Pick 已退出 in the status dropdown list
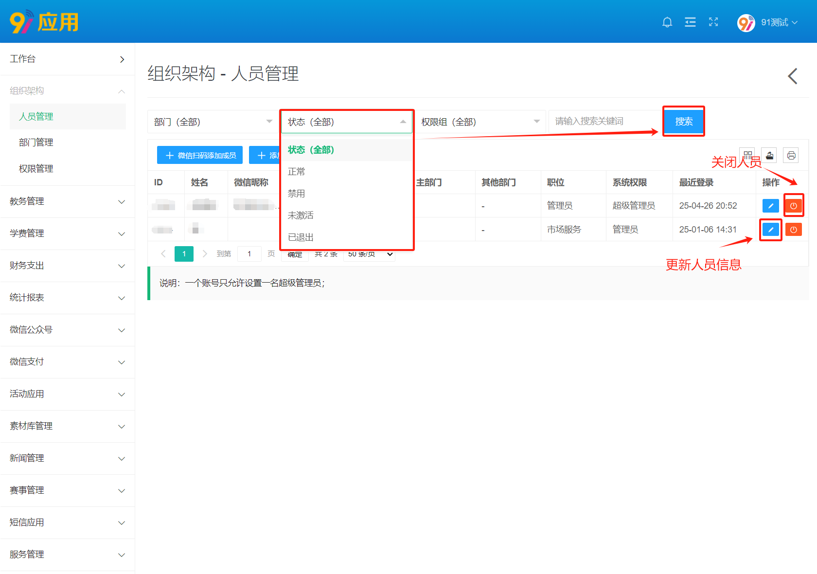This screenshot has width=817, height=574. (301, 237)
